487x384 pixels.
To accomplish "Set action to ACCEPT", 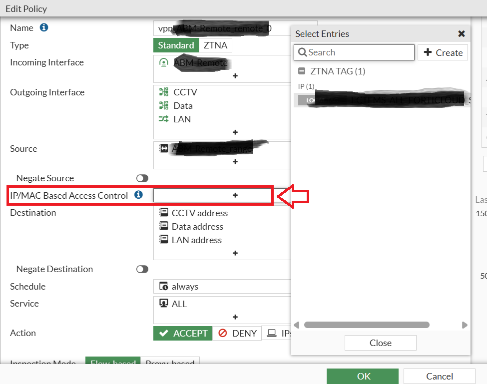I will click(x=183, y=333).
